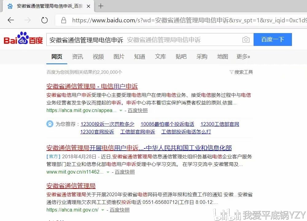
Task: Click the browser forward arrow
Action: pos(28,20)
